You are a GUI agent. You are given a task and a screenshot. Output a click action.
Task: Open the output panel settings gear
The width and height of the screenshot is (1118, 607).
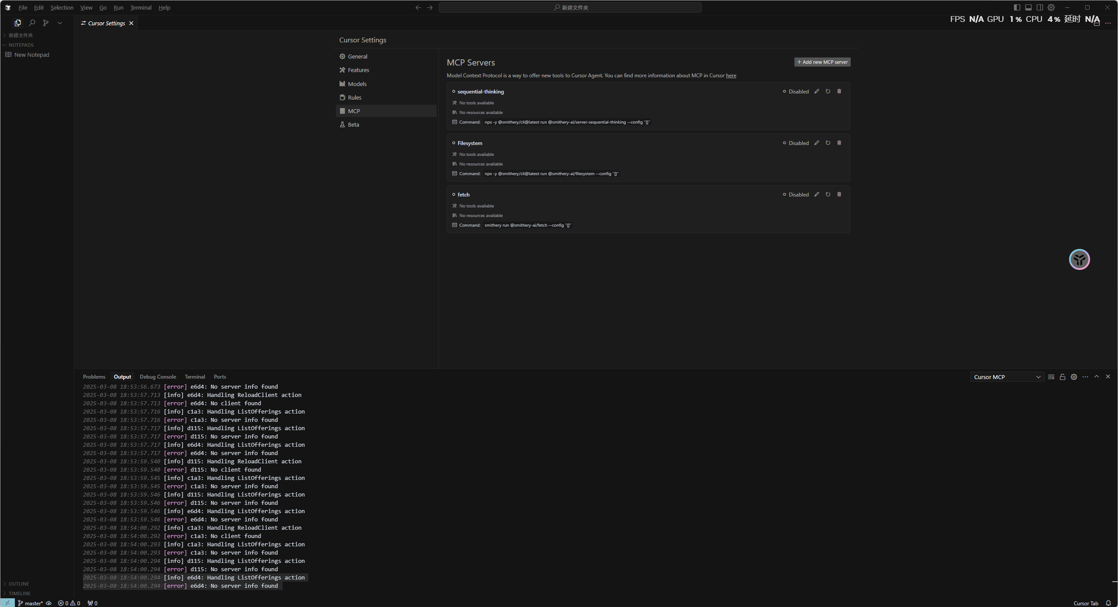pyautogui.click(x=1074, y=377)
